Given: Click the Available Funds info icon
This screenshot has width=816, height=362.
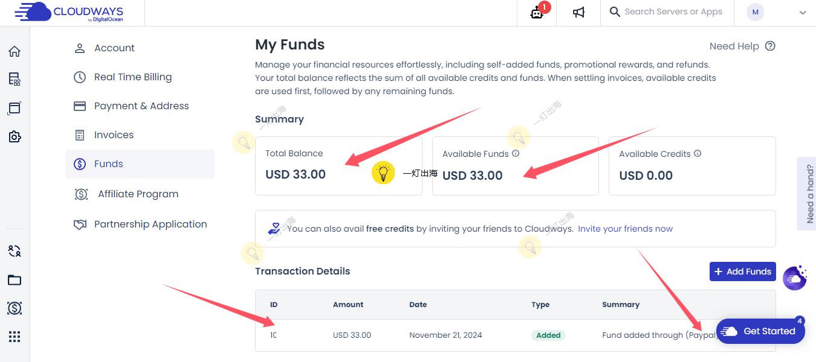Looking at the screenshot, I should coord(516,154).
